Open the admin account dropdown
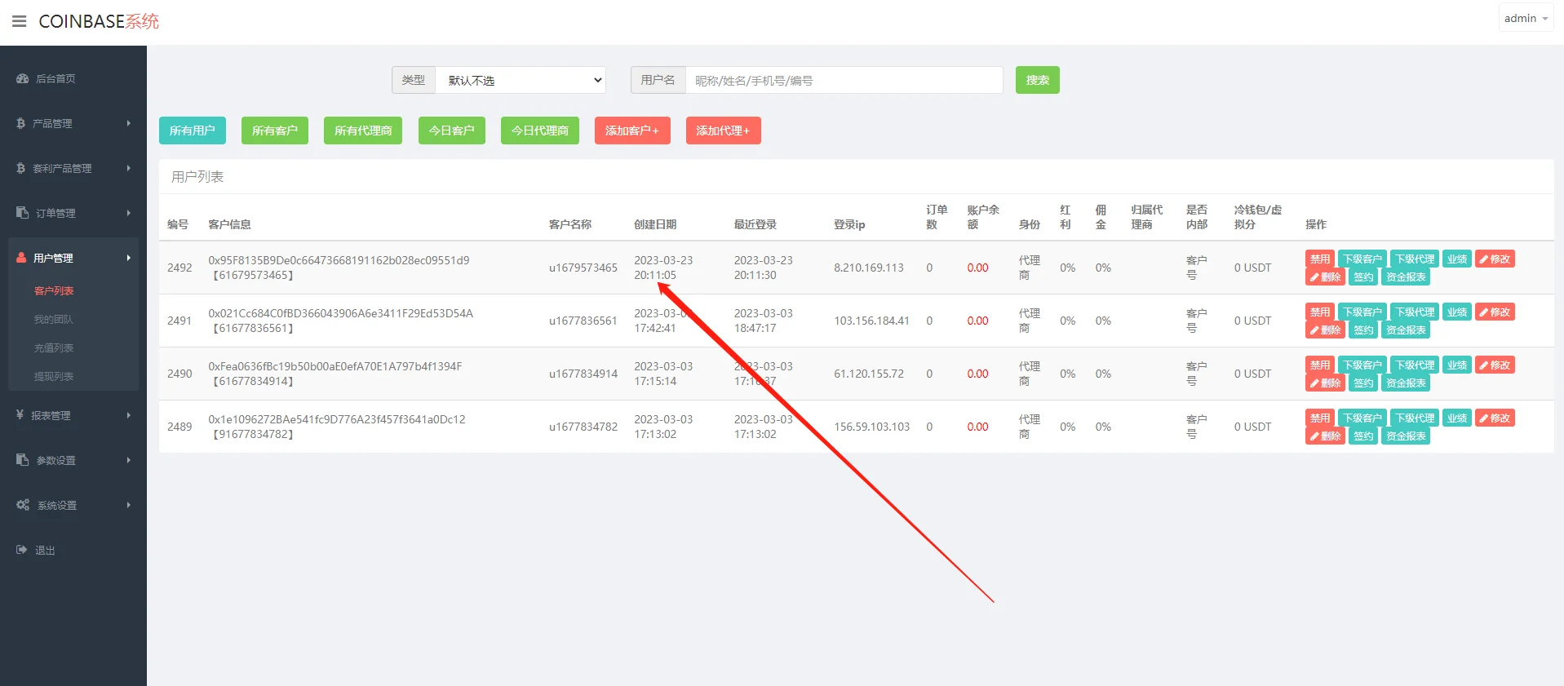The height and width of the screenshot is (686, 1564). coord(1525,18)
